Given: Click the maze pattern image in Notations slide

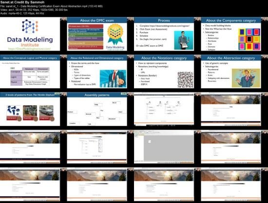Looking at the screenshot, I should click(x=186, y=80).
